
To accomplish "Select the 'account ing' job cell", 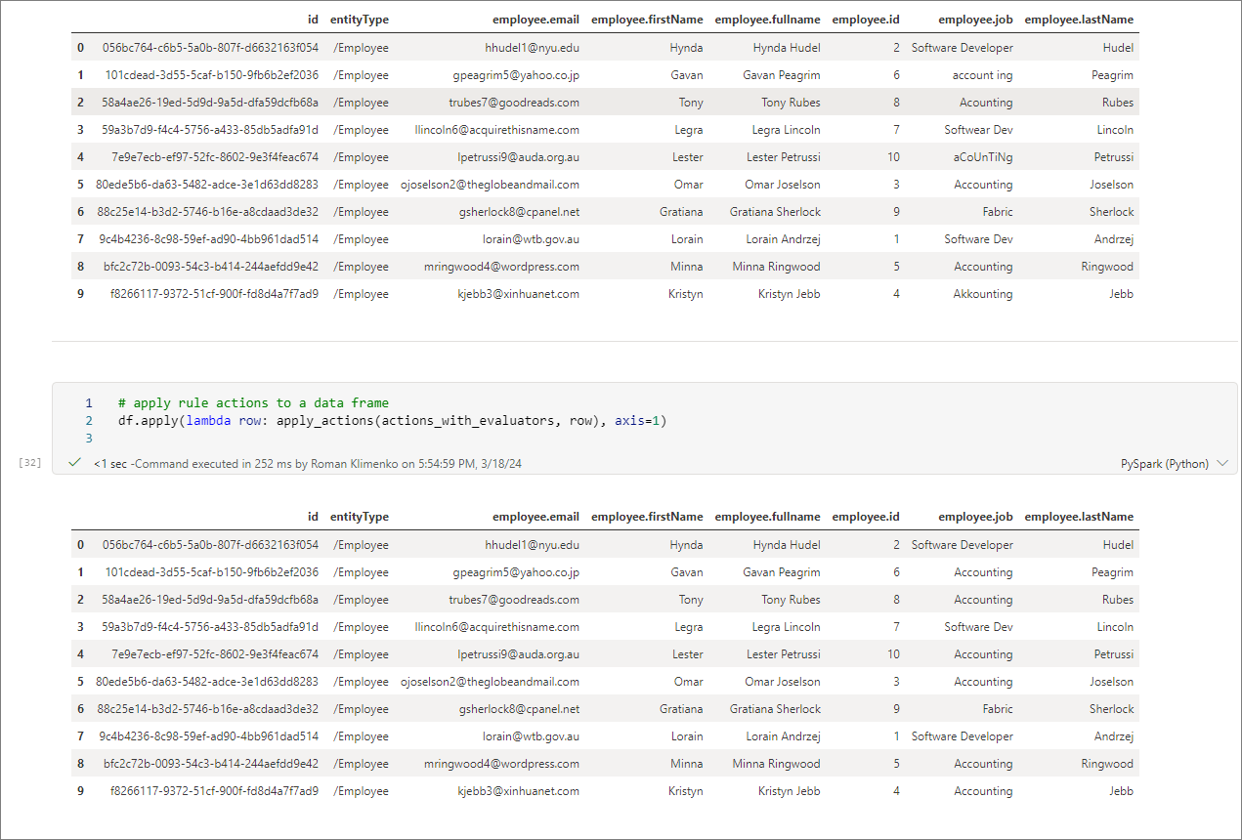I will pyautogui.click(x=982, y=75).
